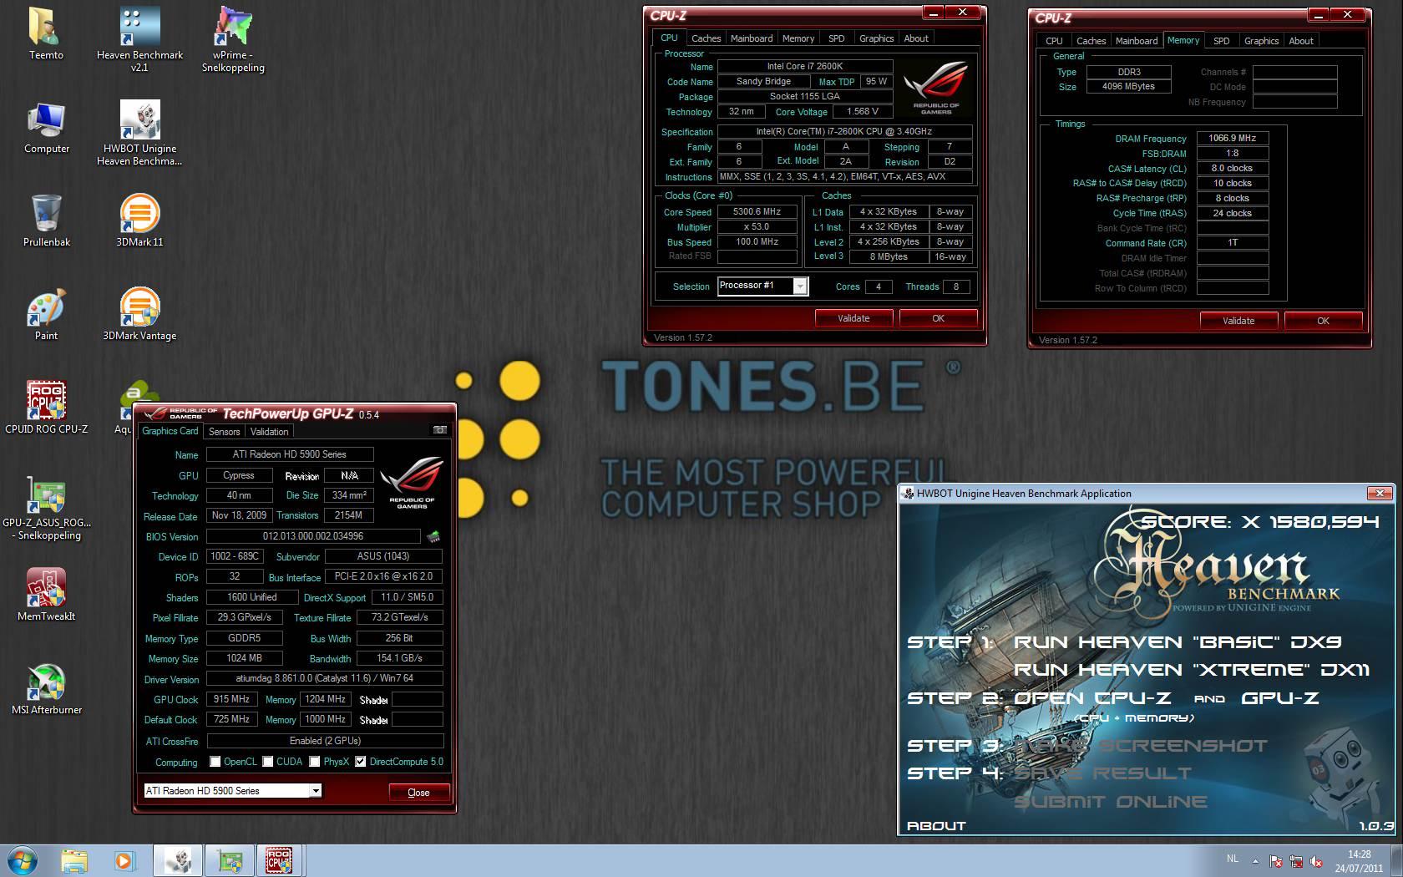Click Run Heaven "Basic" DX9 in HWBOT
Viewport: 1403px width, 877px height.
coord(1177,642)
